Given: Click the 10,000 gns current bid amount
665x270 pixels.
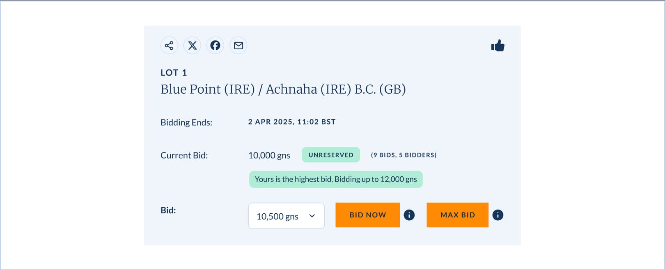Looking at the screenshot, I should (x=269, y=155).
